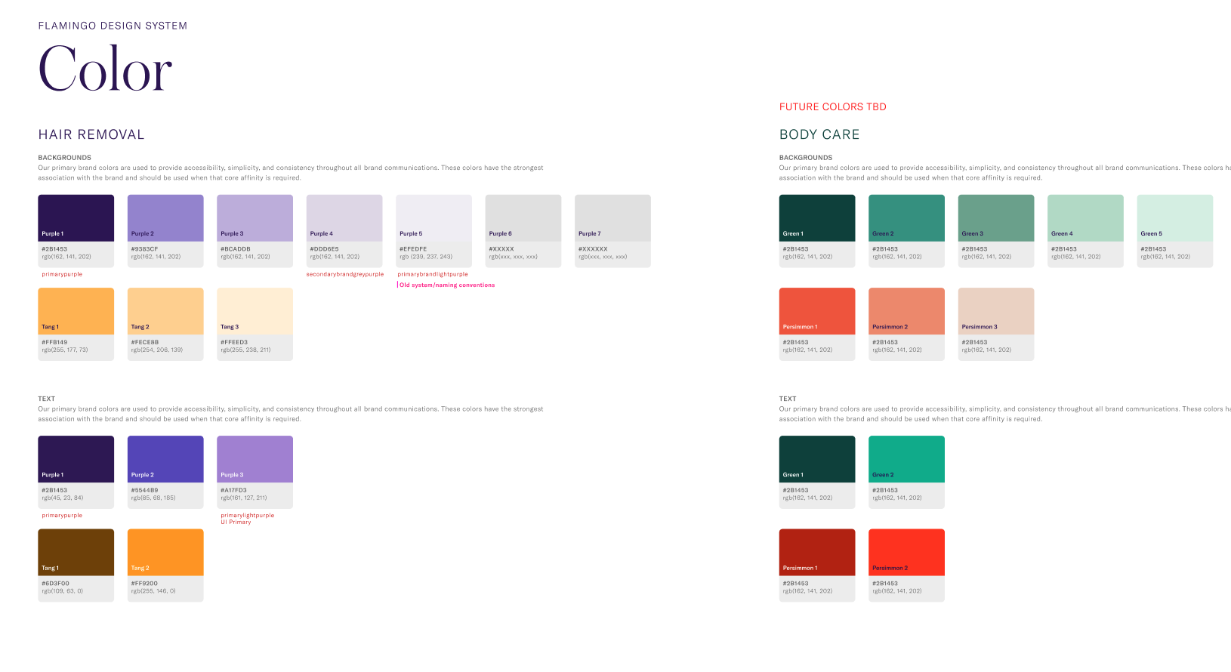
Task: Click the rgb(255, 238, 211) value
Action: pos(245,350)
